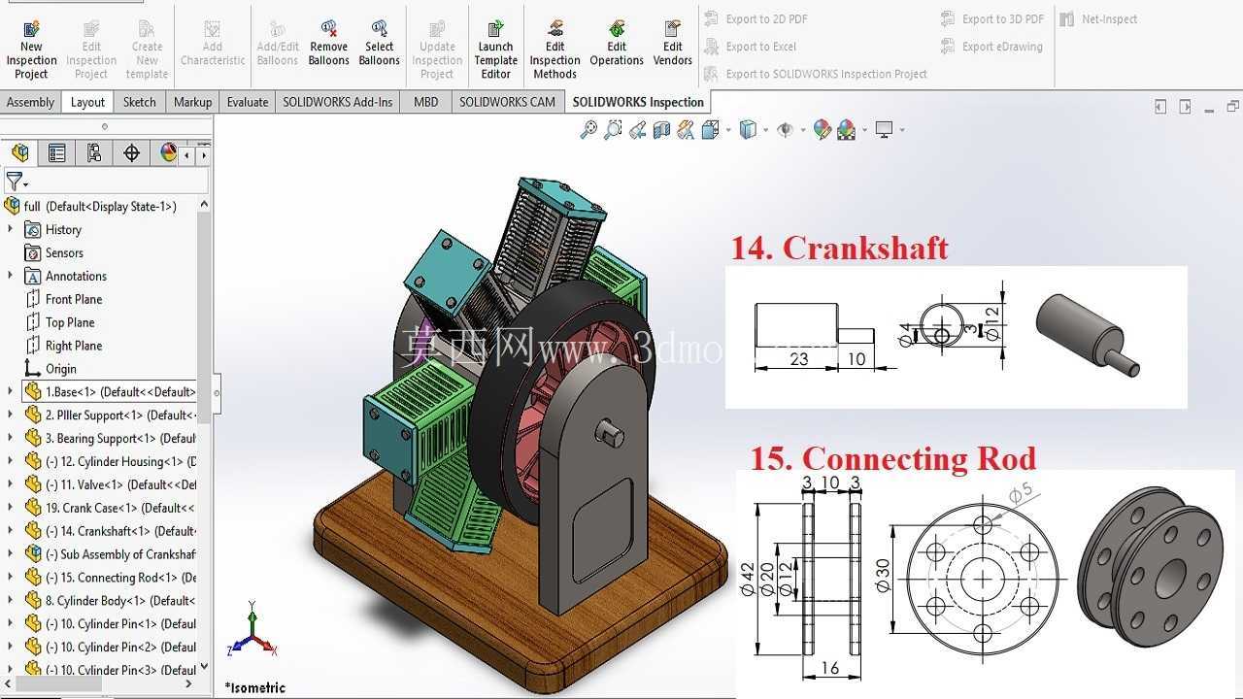Click Export to 3D PDF
Viewport: 1243px width, 699px height.
click(x=992, y=18)
